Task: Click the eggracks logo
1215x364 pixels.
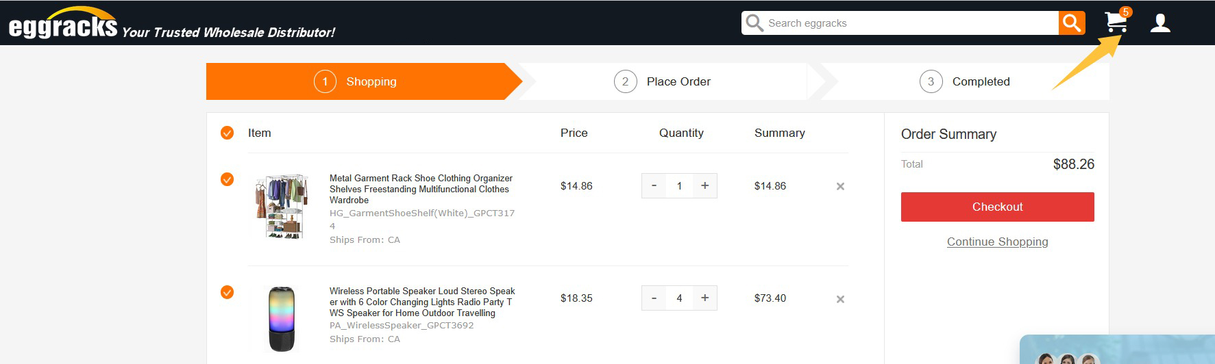Action: coord(63,25)
